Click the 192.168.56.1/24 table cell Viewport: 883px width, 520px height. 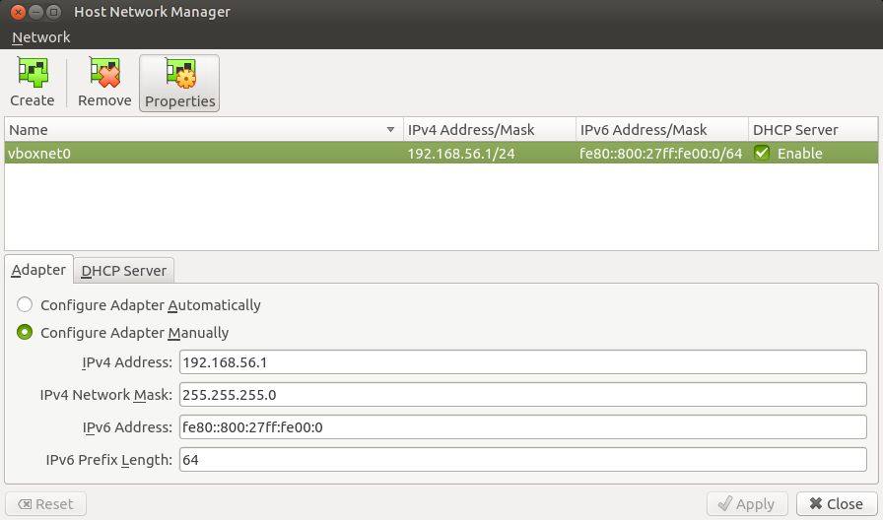click(490, 153)
